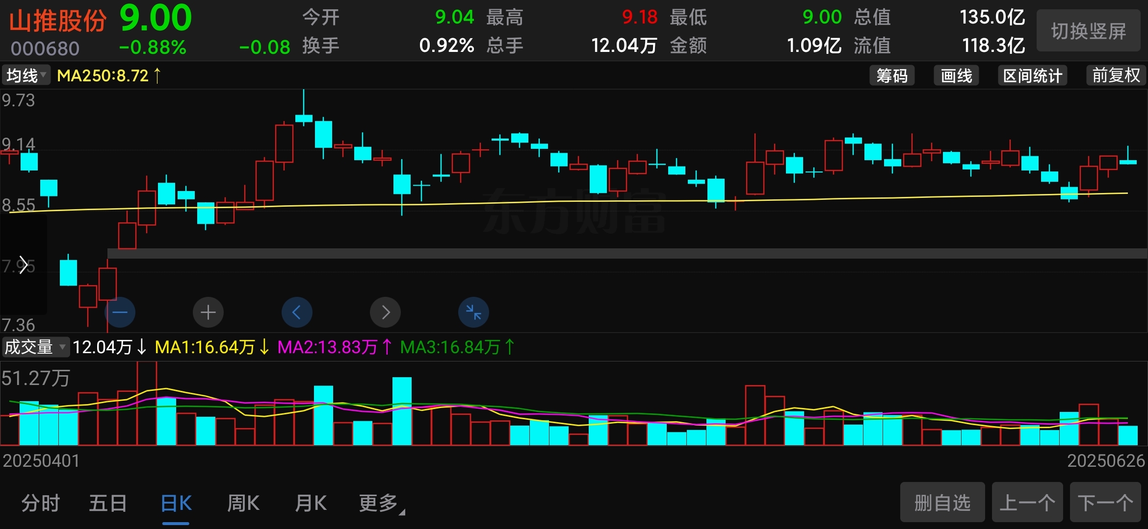
Task: Toggle the 筹码 chip distribution view
Action: (891, 75)
